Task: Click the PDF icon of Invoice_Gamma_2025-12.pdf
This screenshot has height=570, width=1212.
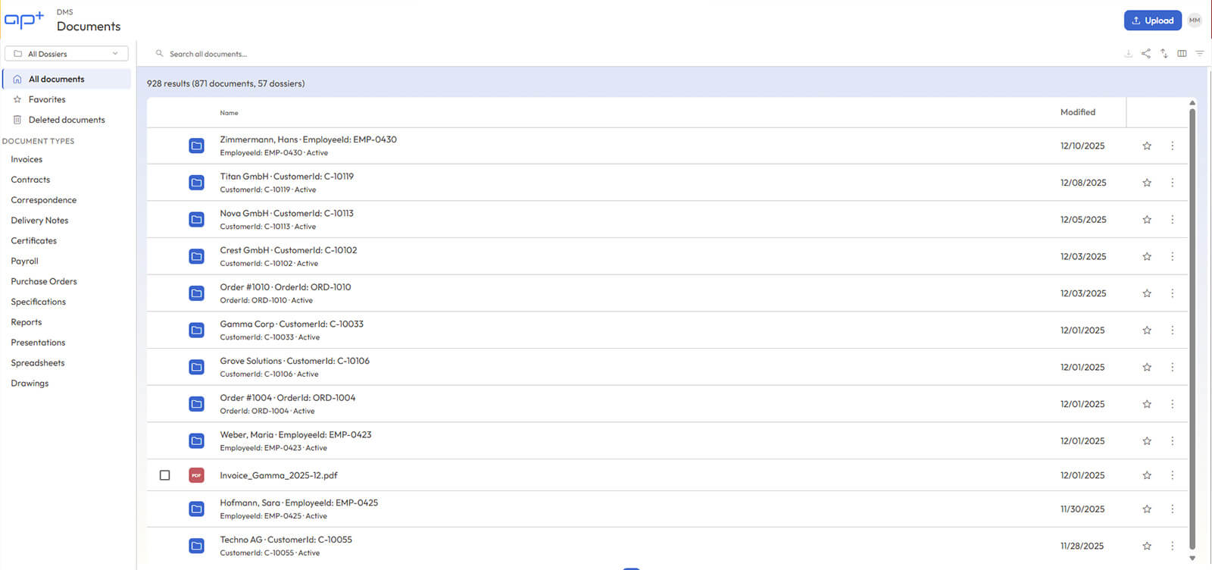Action: (196, 475)
